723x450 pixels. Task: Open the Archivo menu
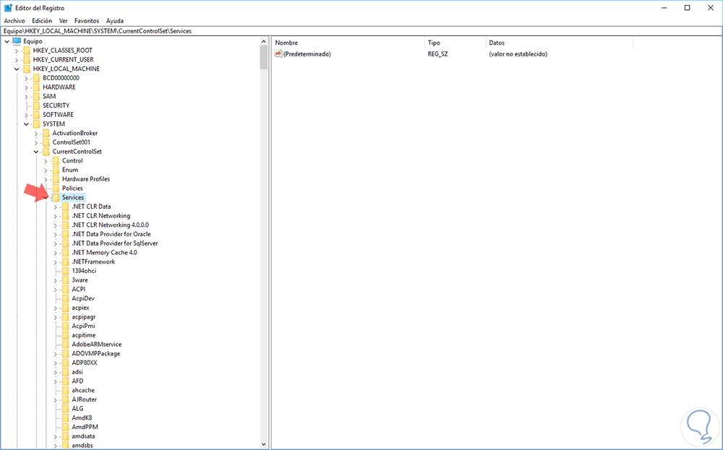point(14,21)
